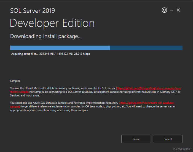Viewport: 193px width, 152px height.
Task: Click the 'SQL Server 2019' title text
Action: point(33,11)
